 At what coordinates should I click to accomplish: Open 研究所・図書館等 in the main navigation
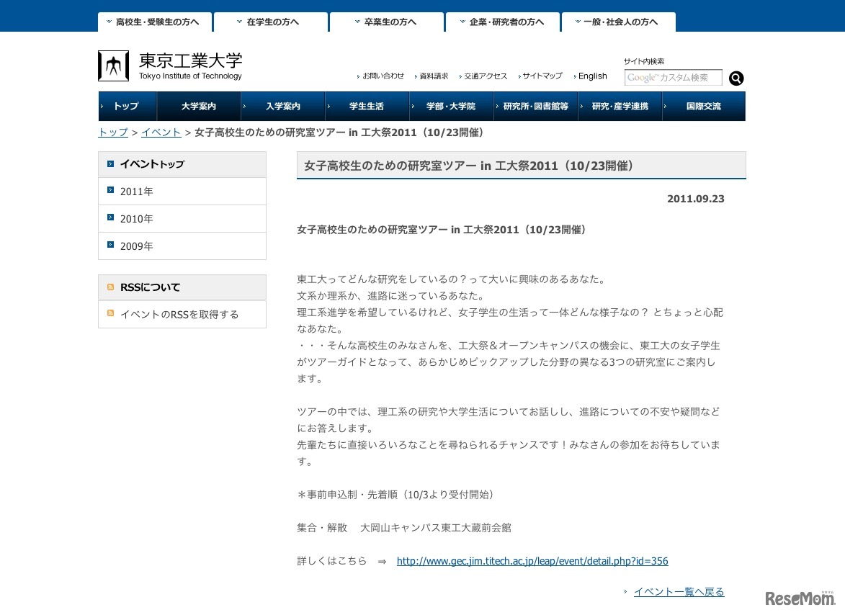coord(536,106)
